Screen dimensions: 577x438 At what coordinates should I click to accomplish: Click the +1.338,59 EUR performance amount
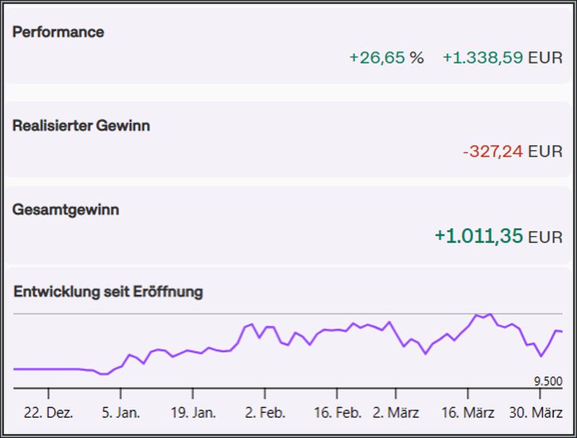tap(502, 58)
